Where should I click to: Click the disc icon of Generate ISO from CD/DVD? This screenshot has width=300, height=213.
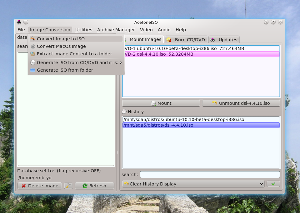(33, 63)
